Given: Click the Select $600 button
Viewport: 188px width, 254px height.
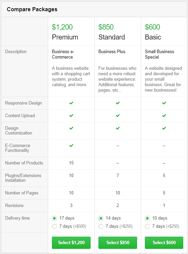Looking at the screenshot, I should click(164, 243).
